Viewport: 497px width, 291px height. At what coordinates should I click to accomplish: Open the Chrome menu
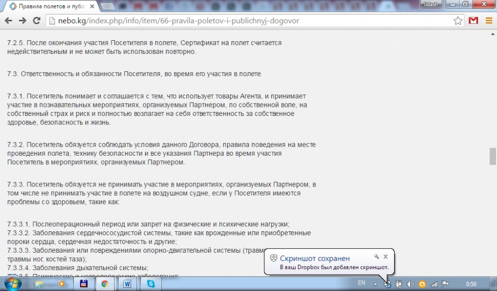click(489, 20)
